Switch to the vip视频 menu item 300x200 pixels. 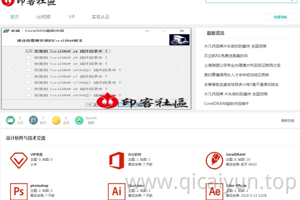43,17
